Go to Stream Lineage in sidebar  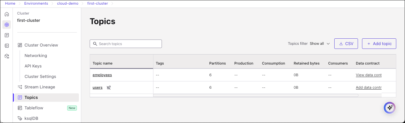point(40,87)
